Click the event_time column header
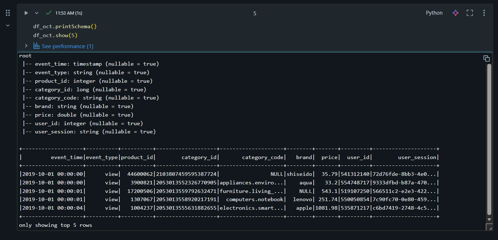 [67, 157]
